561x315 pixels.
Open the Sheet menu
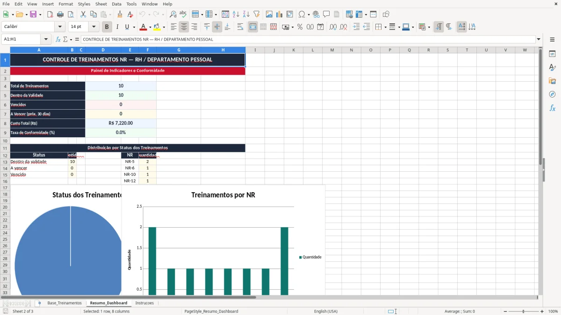[101, 4]
